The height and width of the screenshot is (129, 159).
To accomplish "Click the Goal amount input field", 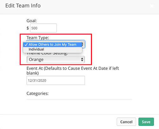I will point(43,28).
